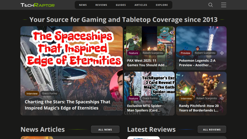
Task: Click tabletop dice icon on Spaceships card
Action: (x=117, y=93)
